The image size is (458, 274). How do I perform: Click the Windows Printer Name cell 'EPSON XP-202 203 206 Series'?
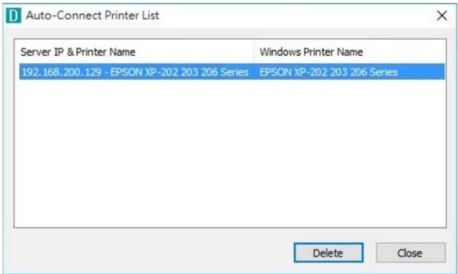click(328, 72)
